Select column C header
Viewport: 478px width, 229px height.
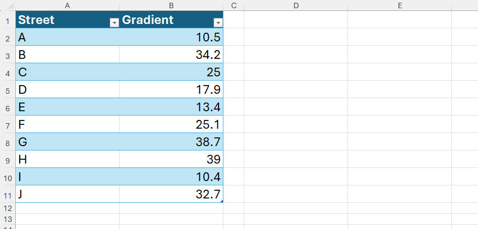pos(233,5)
